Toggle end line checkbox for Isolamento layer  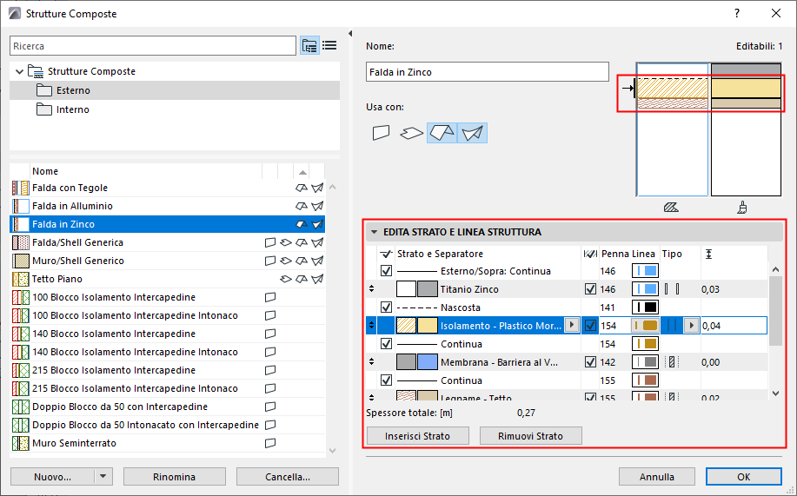click(590, 326)
